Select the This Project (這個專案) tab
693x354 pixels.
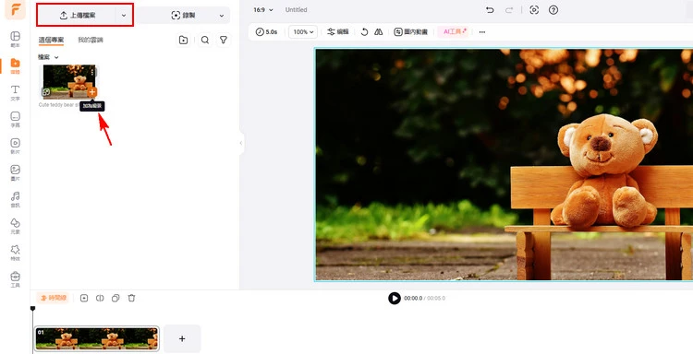coord(51,41)
